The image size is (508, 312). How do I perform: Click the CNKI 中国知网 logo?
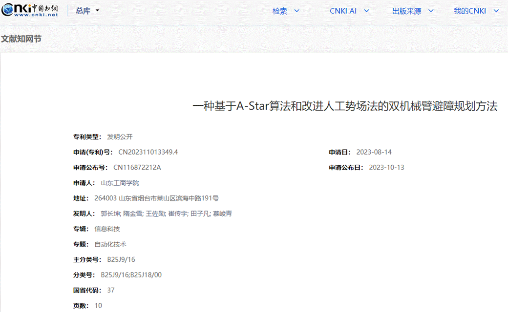[30, 11]
